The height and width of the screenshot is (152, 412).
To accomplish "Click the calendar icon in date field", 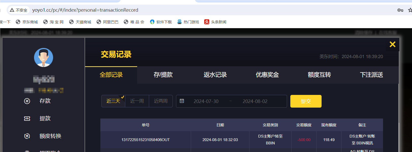I will pos(182,101).
